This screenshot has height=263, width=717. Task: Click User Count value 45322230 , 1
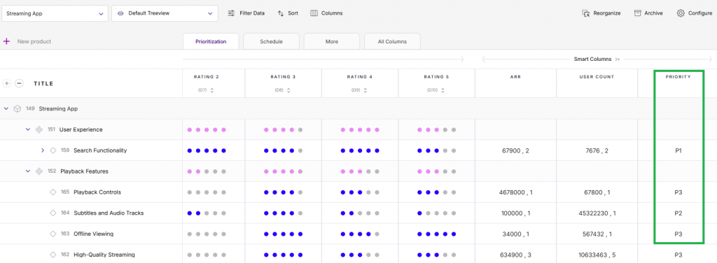pyautogui.click(x=597, y=213)
